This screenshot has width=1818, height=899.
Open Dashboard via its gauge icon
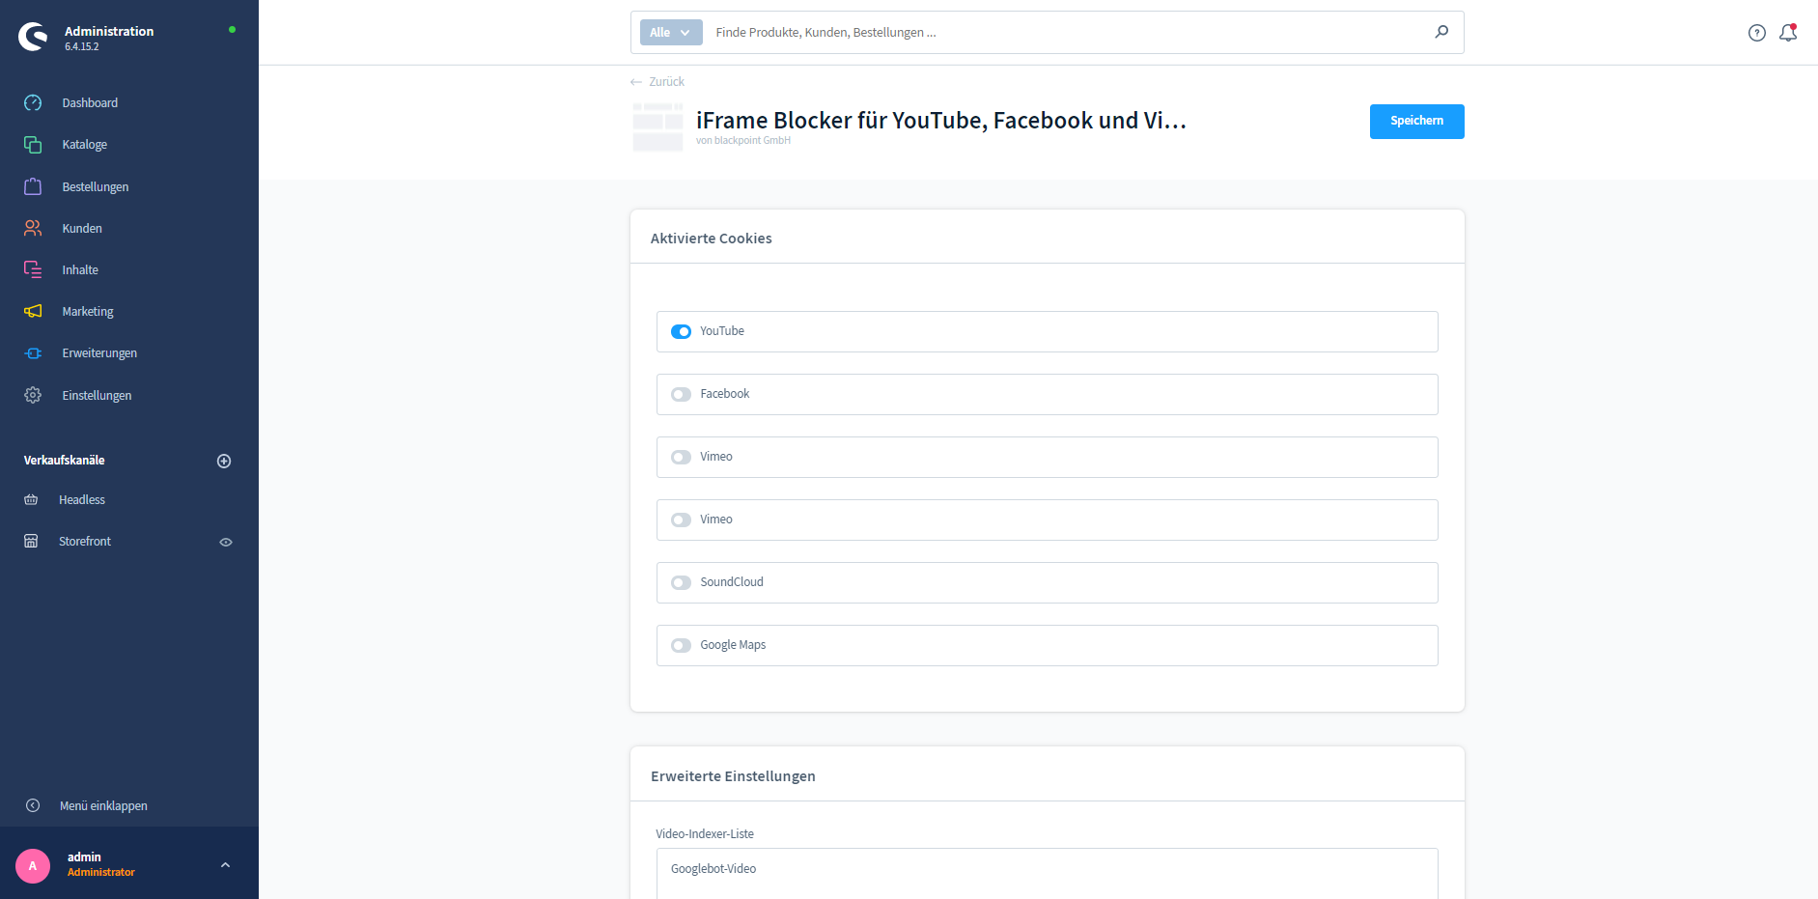coord(33,102)
